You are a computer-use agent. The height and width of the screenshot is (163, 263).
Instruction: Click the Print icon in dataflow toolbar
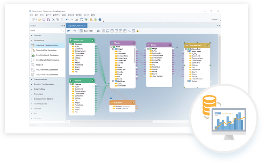98,31
